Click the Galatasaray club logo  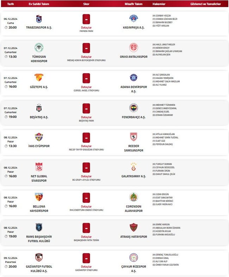[x=134, y=167]
